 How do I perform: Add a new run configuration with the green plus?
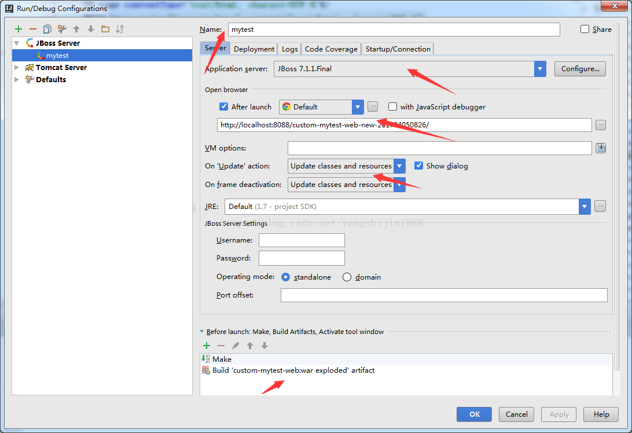click(18, 29)
